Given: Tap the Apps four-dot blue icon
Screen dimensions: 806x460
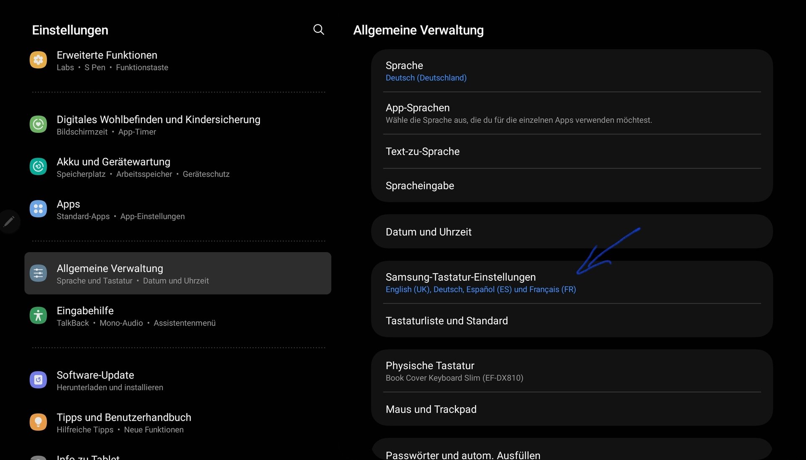Looking at the screenshot, I should (x=38, y=209).
